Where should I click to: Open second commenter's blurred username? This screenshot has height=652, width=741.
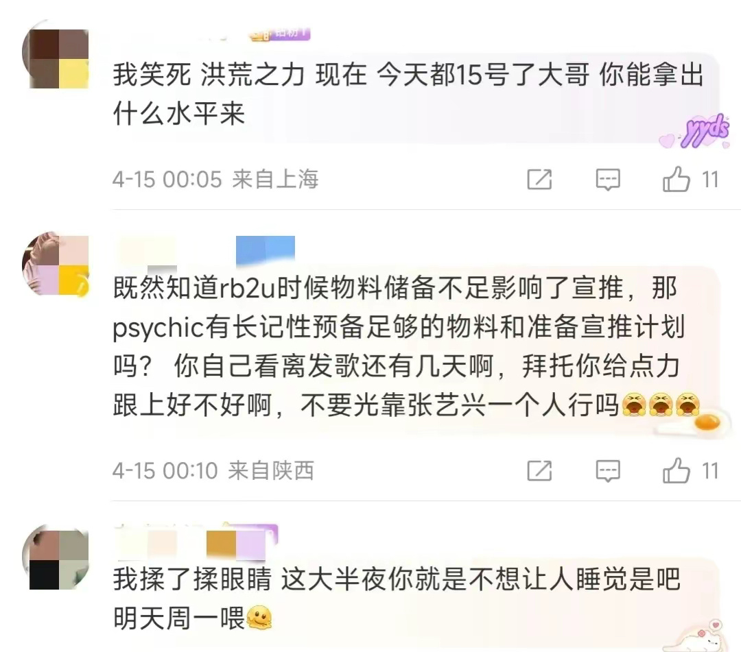147,251
